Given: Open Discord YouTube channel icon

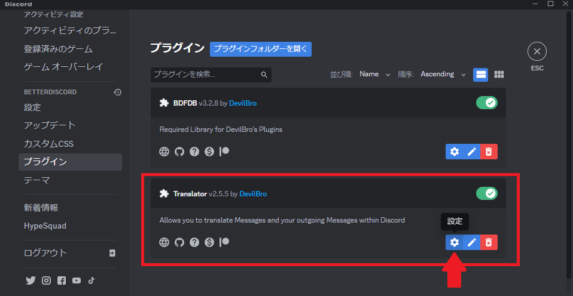Looking at the screenshot, I should (x=77, y=280).
